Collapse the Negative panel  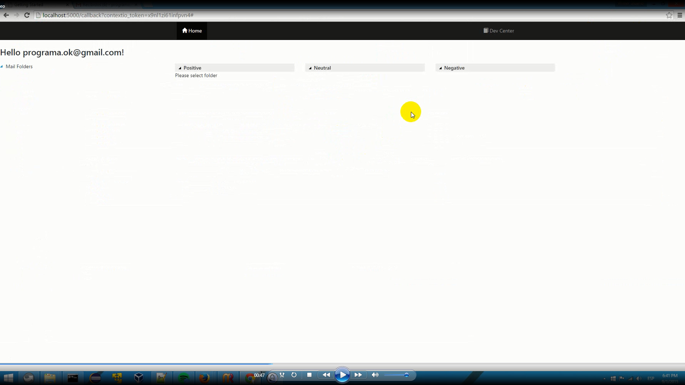440,68
